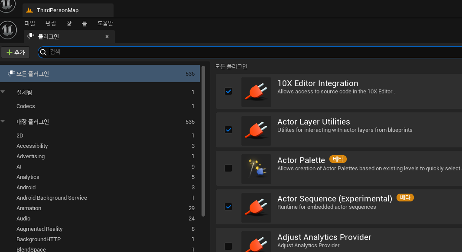
Task: Click the plug icon beside 모든 플러그인
Action: coord(11,73)
